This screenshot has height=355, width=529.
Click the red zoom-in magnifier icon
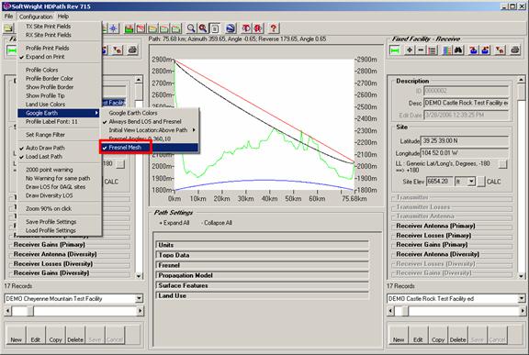(202, 28)
